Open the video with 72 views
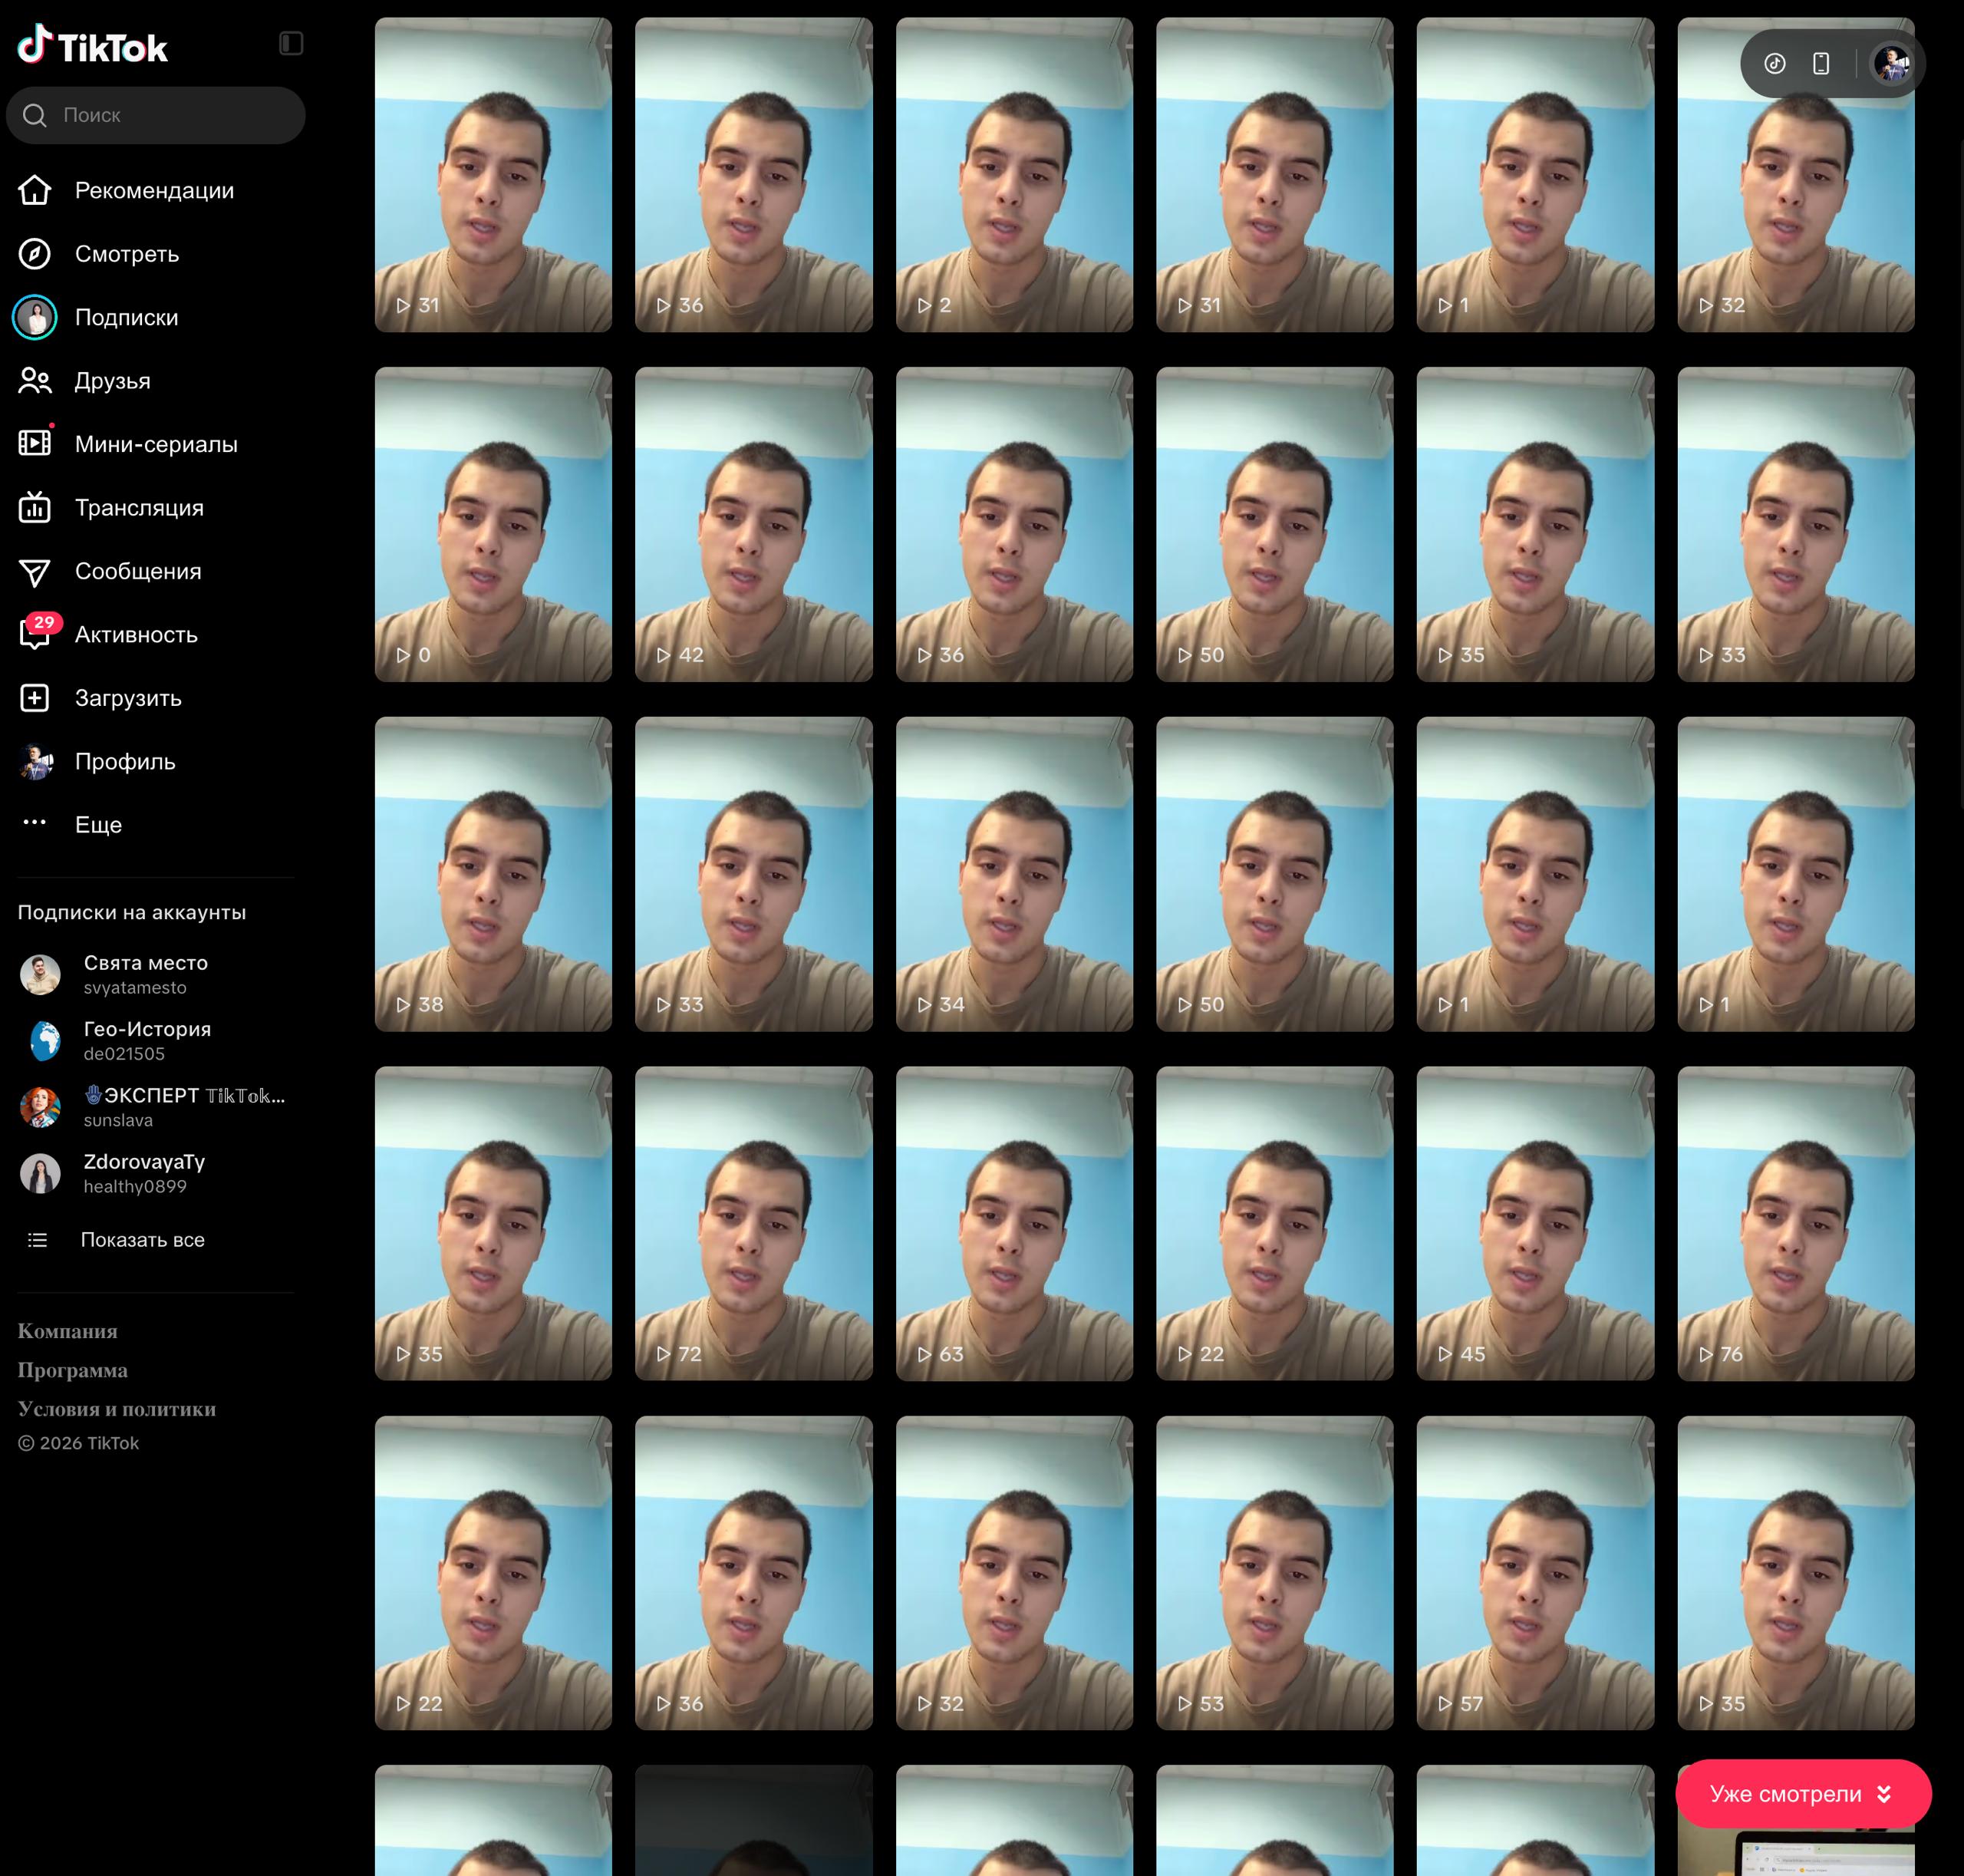The height and width of the screenshot is (1876, 1964). pos(753,1223)
